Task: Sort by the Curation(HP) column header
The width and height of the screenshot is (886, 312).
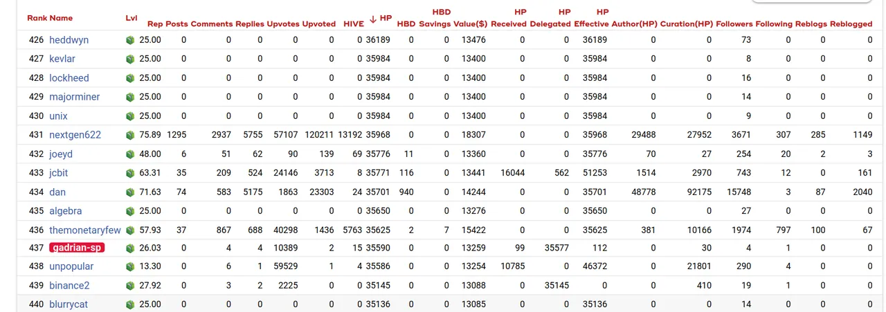Action: click(x=686, y=24)
